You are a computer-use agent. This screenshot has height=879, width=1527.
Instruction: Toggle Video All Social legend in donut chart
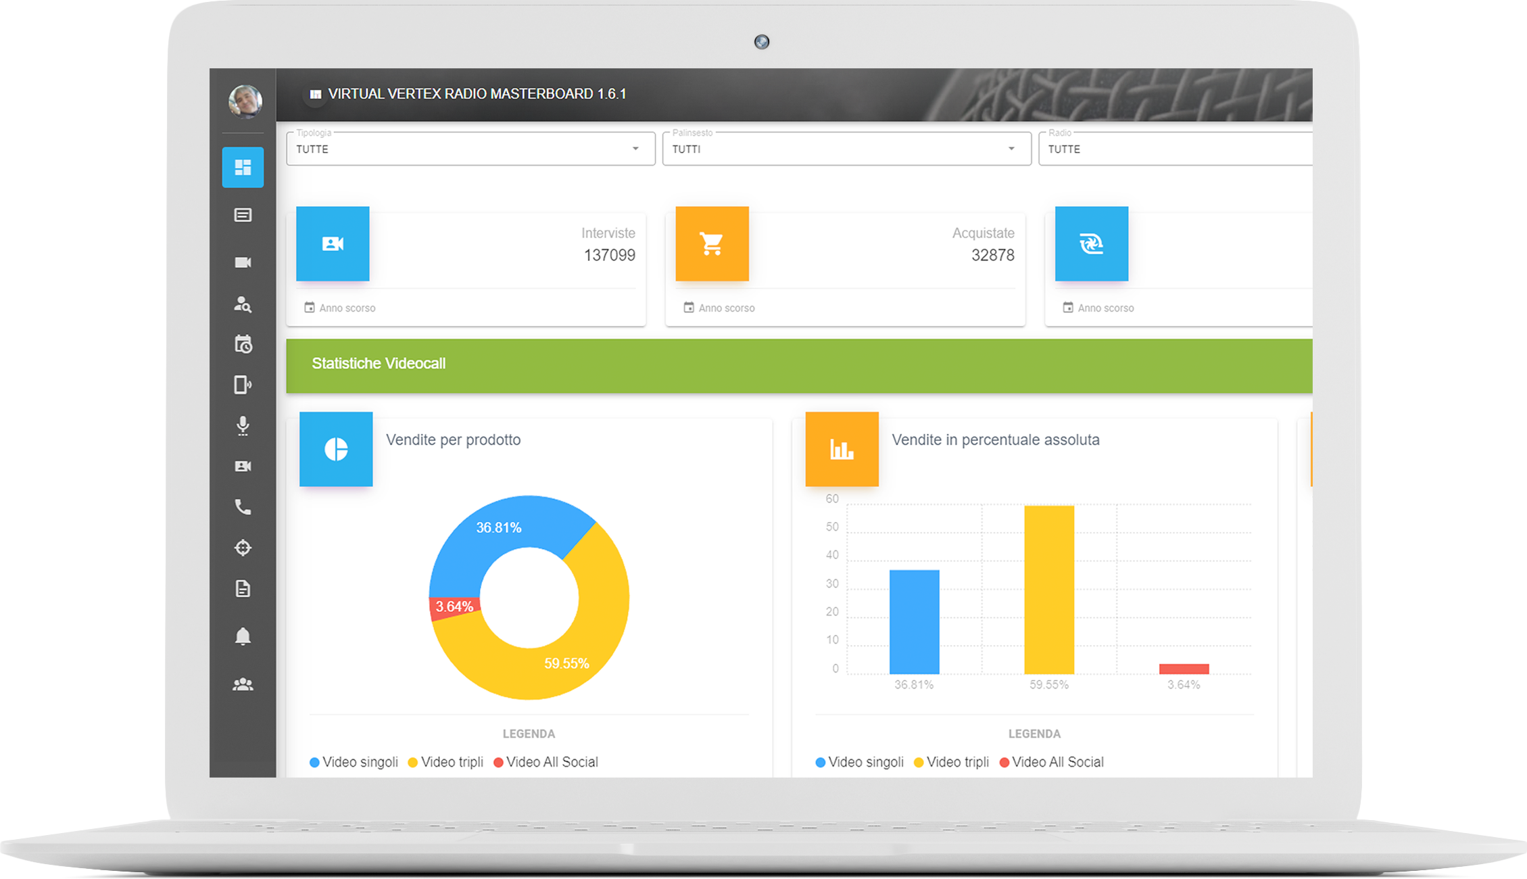546,762
